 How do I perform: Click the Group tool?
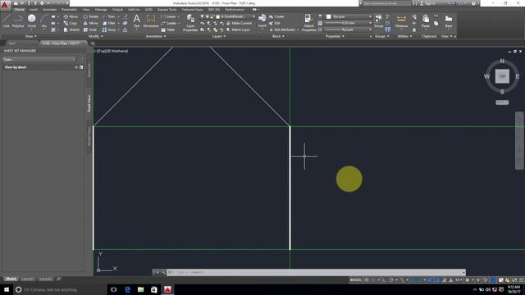[x=379, y=20]
